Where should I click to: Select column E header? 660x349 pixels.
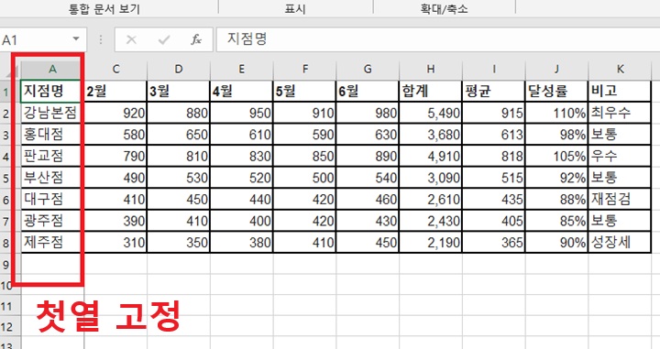242,70
